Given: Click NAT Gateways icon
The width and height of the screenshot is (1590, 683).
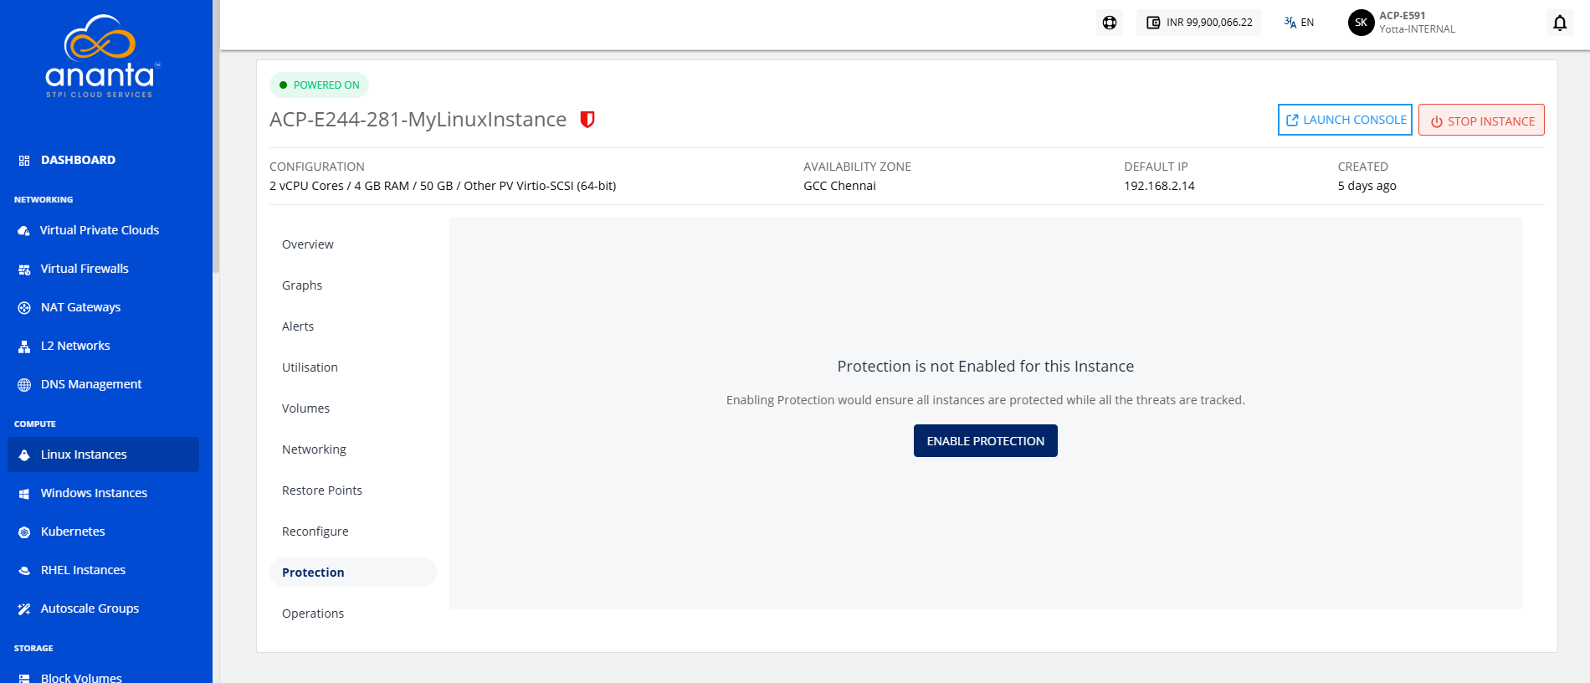Looking at the screenshot, I should click(24, 308).
